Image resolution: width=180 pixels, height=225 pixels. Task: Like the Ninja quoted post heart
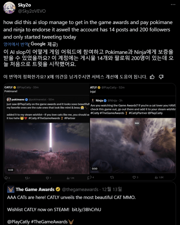click(x=134, y=177)
